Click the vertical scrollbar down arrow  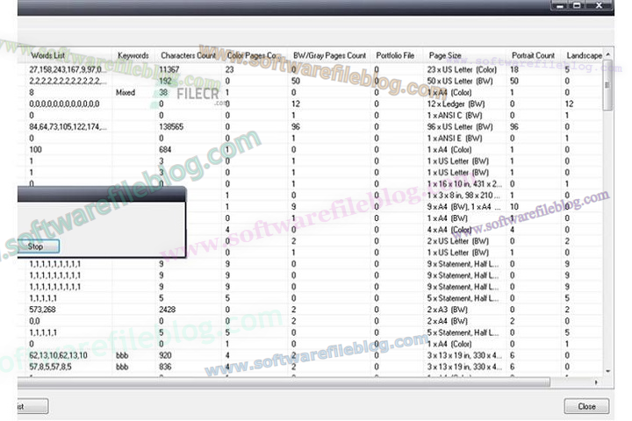coord(607,371)
